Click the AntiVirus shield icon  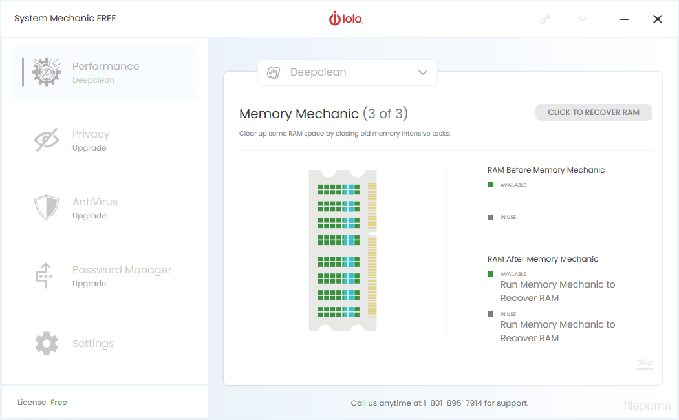(x=47, y=208)
